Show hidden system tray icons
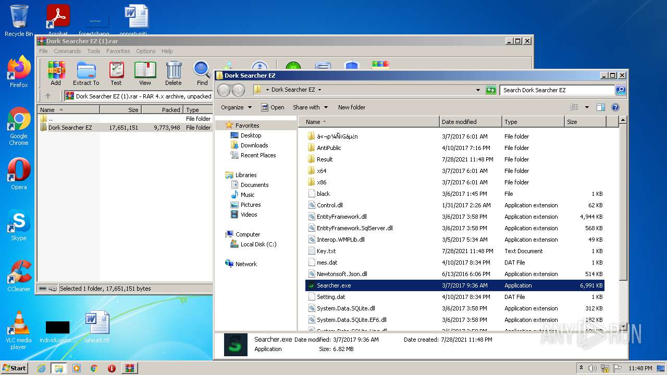The height and width of the screenshot is (375, 667). (581, 368)
